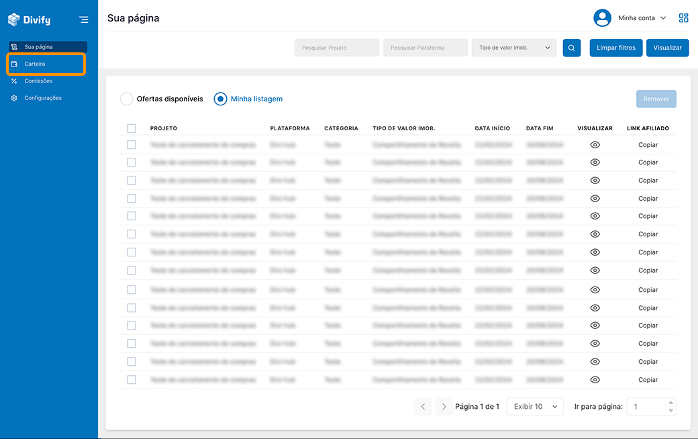View first row project via eye icon
The width and height of the screenshot is (698, 439).
click(x=595, y=145)
